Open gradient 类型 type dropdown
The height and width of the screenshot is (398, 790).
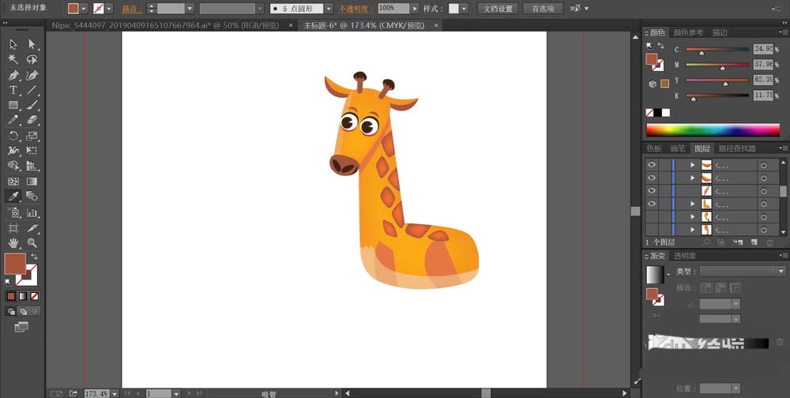(781, 272)
